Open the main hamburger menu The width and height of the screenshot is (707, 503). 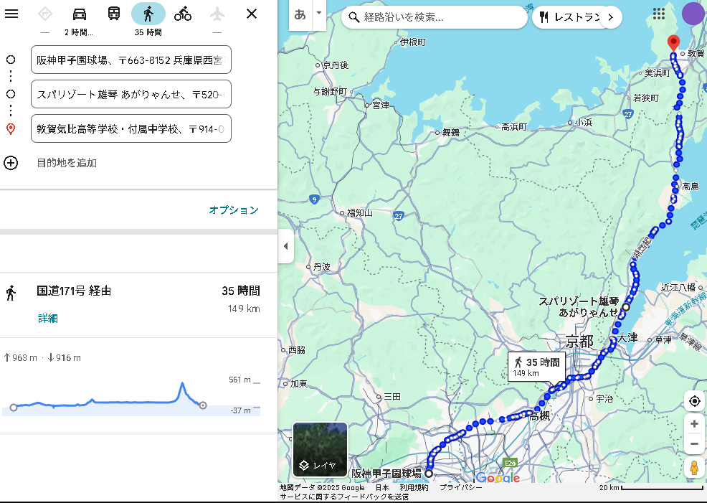[11, 14]
